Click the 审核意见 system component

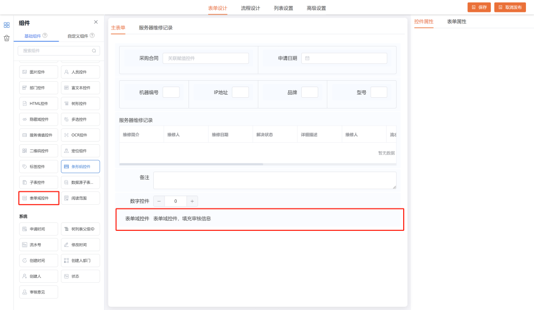(x=38, y=292)
